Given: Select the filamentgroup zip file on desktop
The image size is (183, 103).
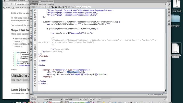Looking at the screenshot, I should coord(176,6).
